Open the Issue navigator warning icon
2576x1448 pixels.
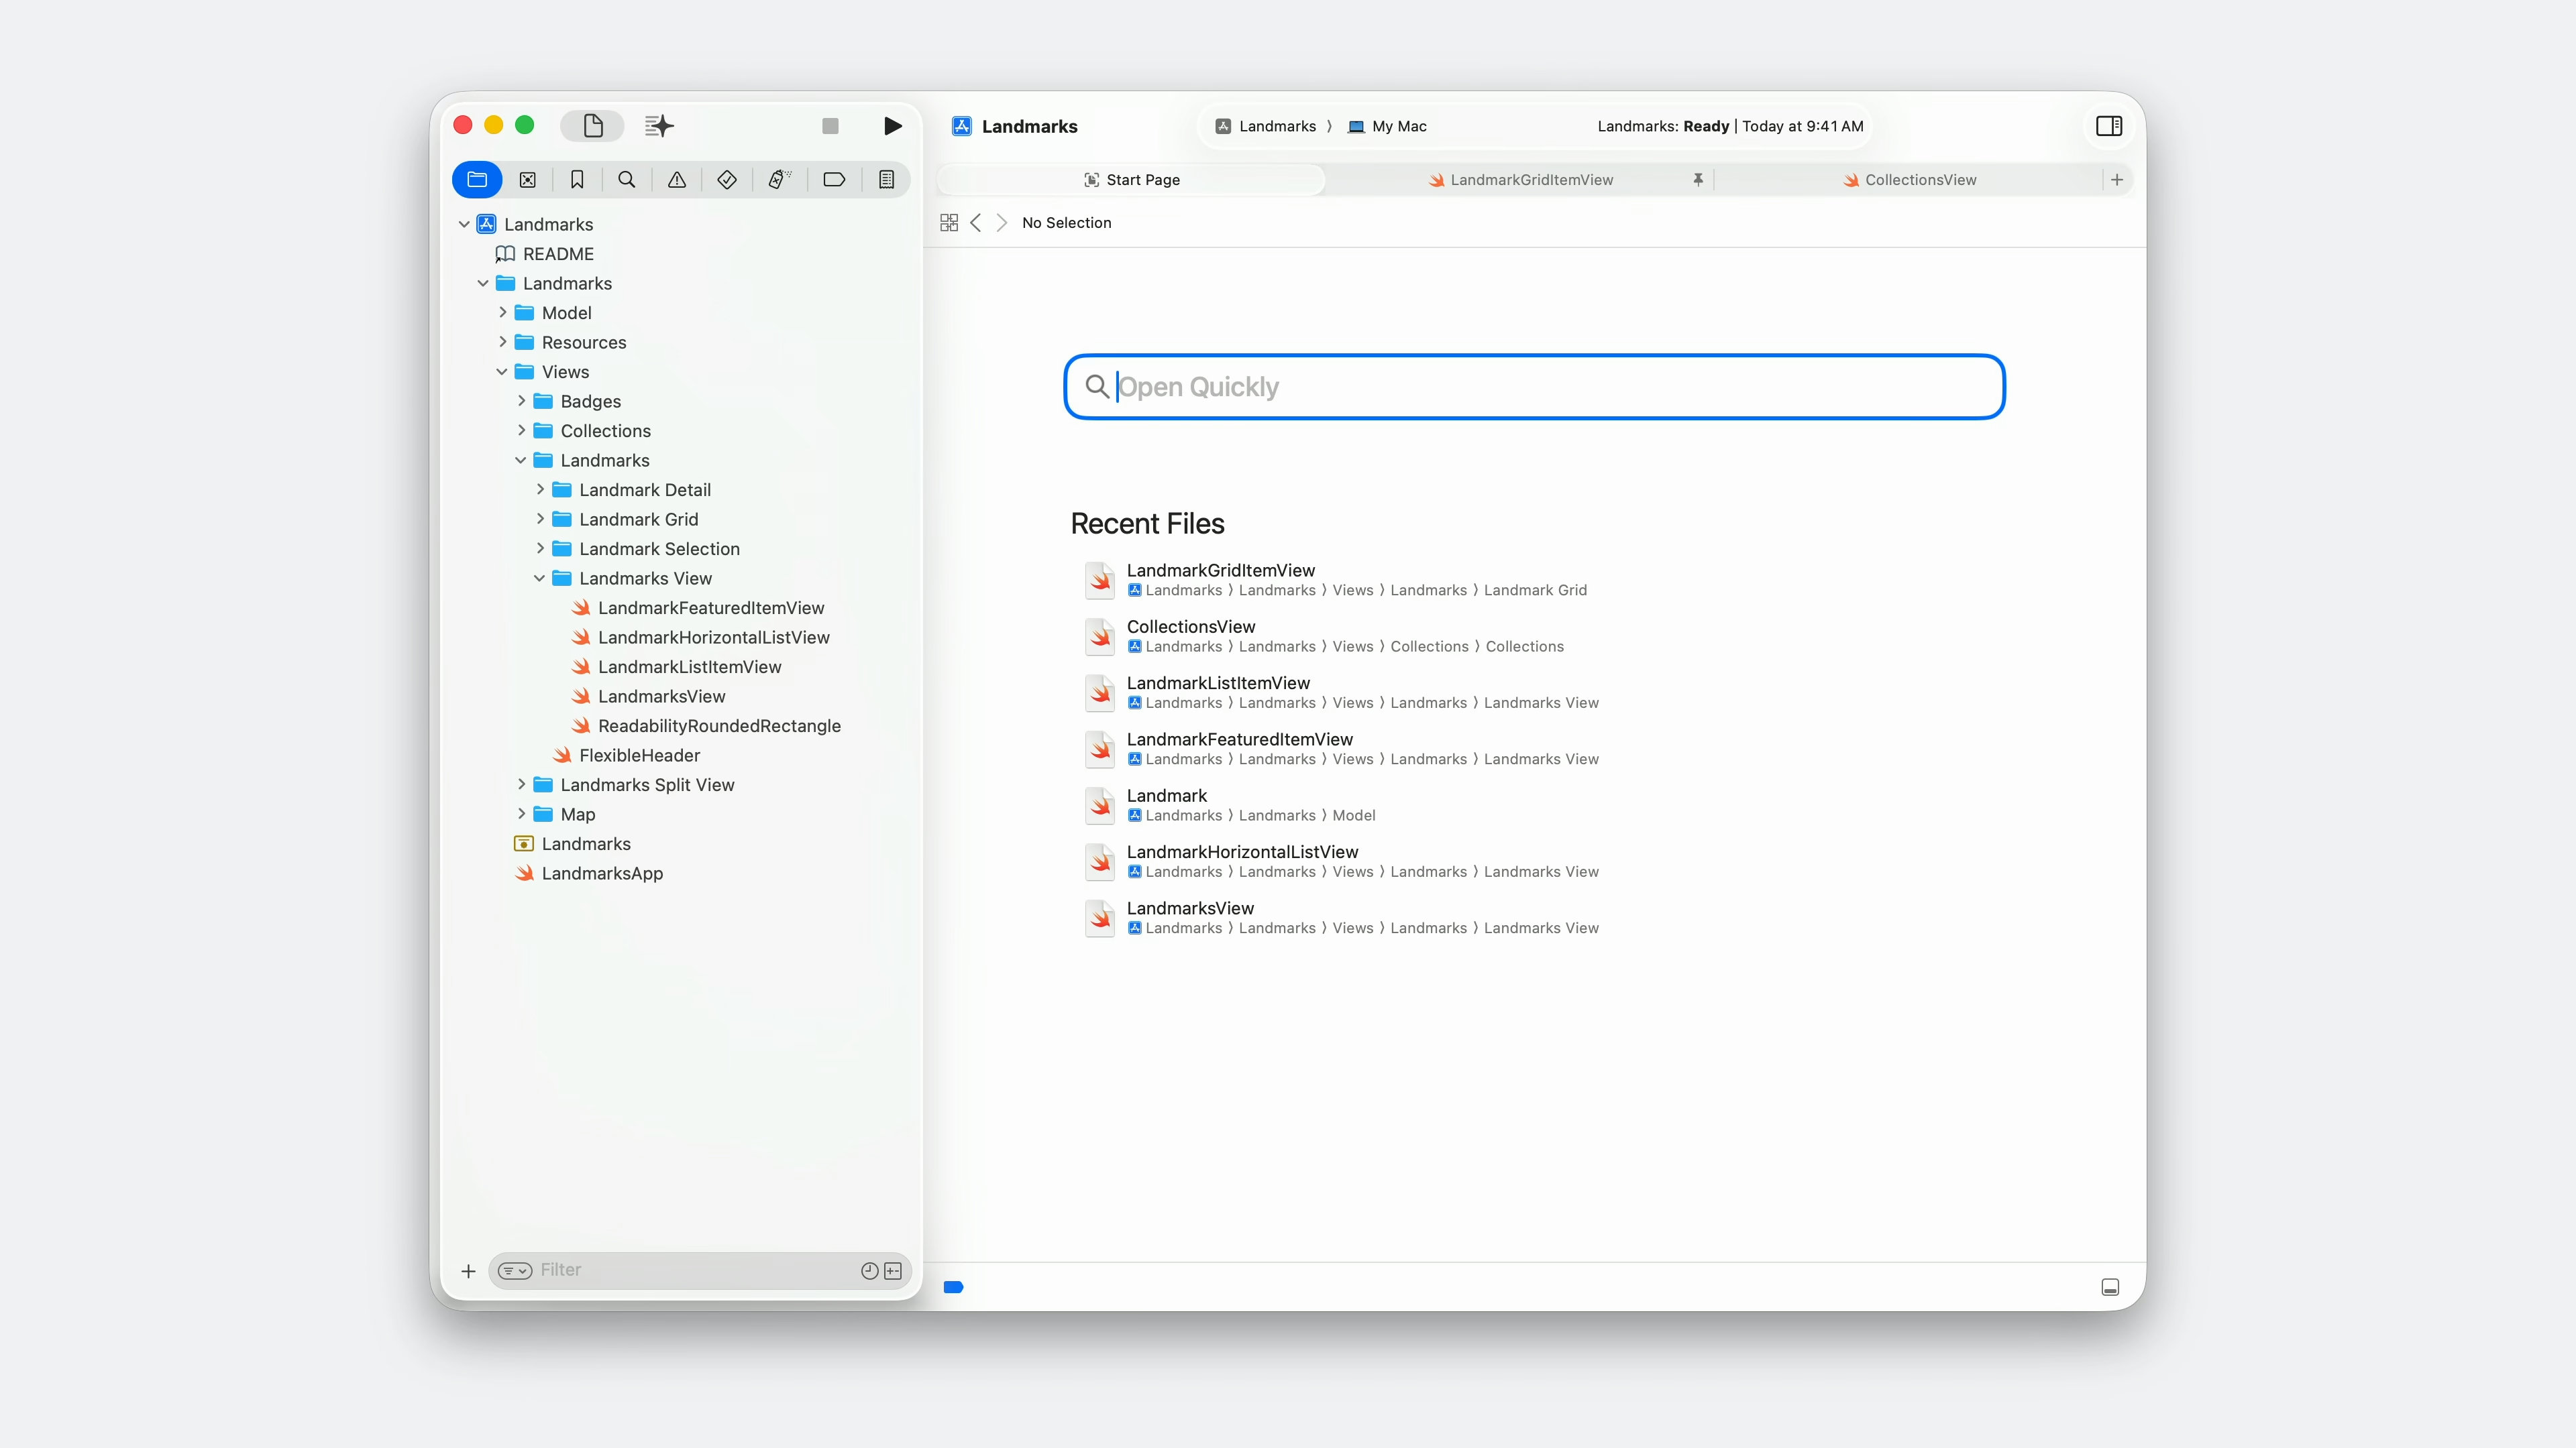pos(677,180)
